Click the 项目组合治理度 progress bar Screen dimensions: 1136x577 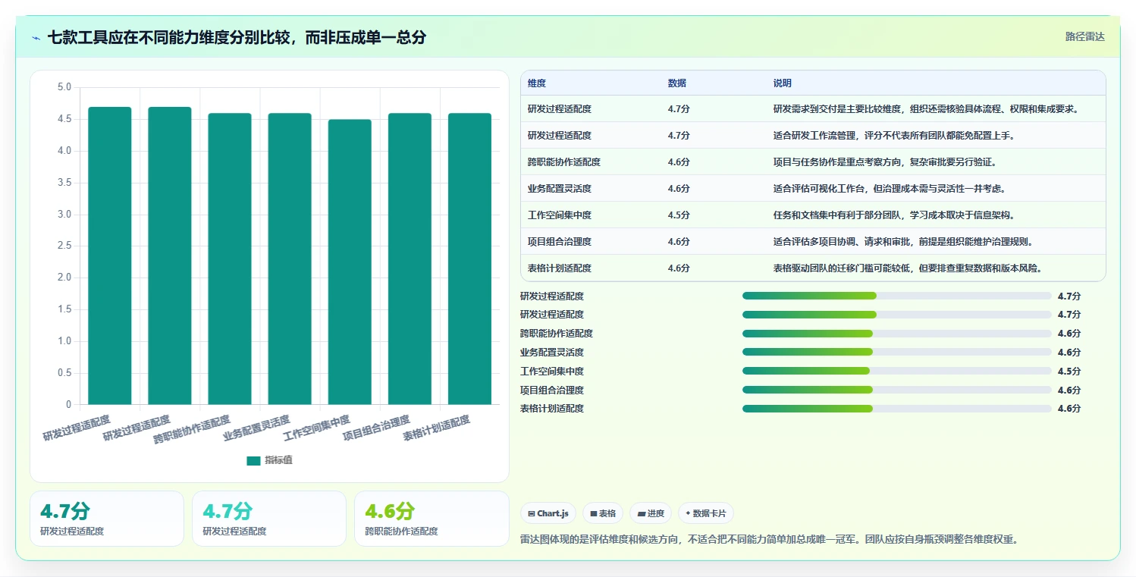897,390
